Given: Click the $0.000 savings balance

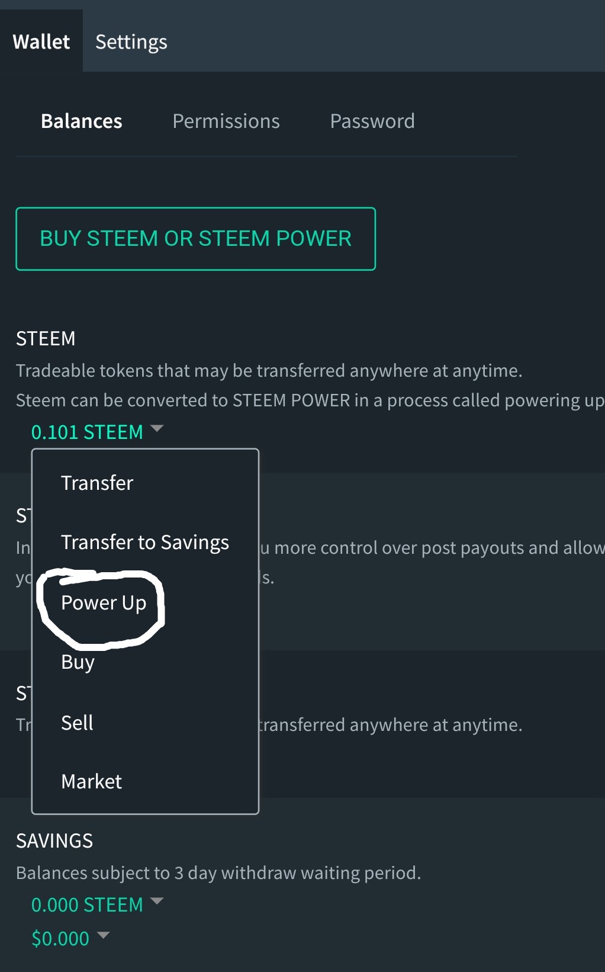Looking at the screenshot, I should coord(60,939).
